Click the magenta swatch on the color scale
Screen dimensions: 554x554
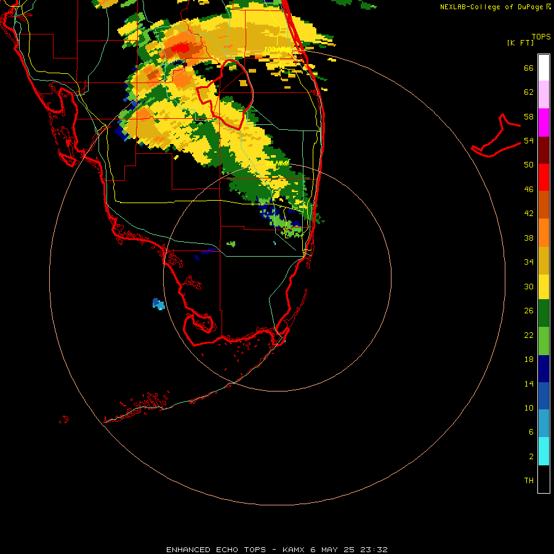click(544, 122)
